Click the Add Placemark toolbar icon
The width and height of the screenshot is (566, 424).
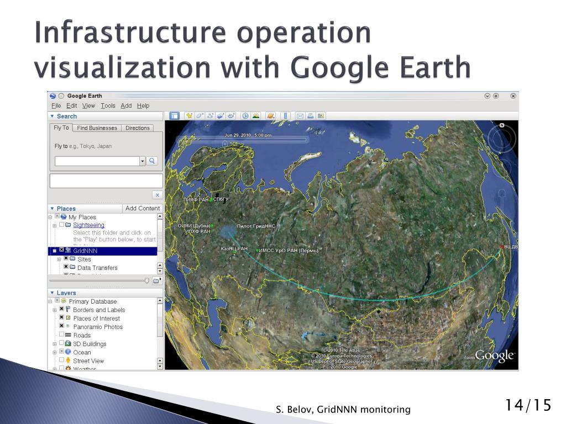189,116
